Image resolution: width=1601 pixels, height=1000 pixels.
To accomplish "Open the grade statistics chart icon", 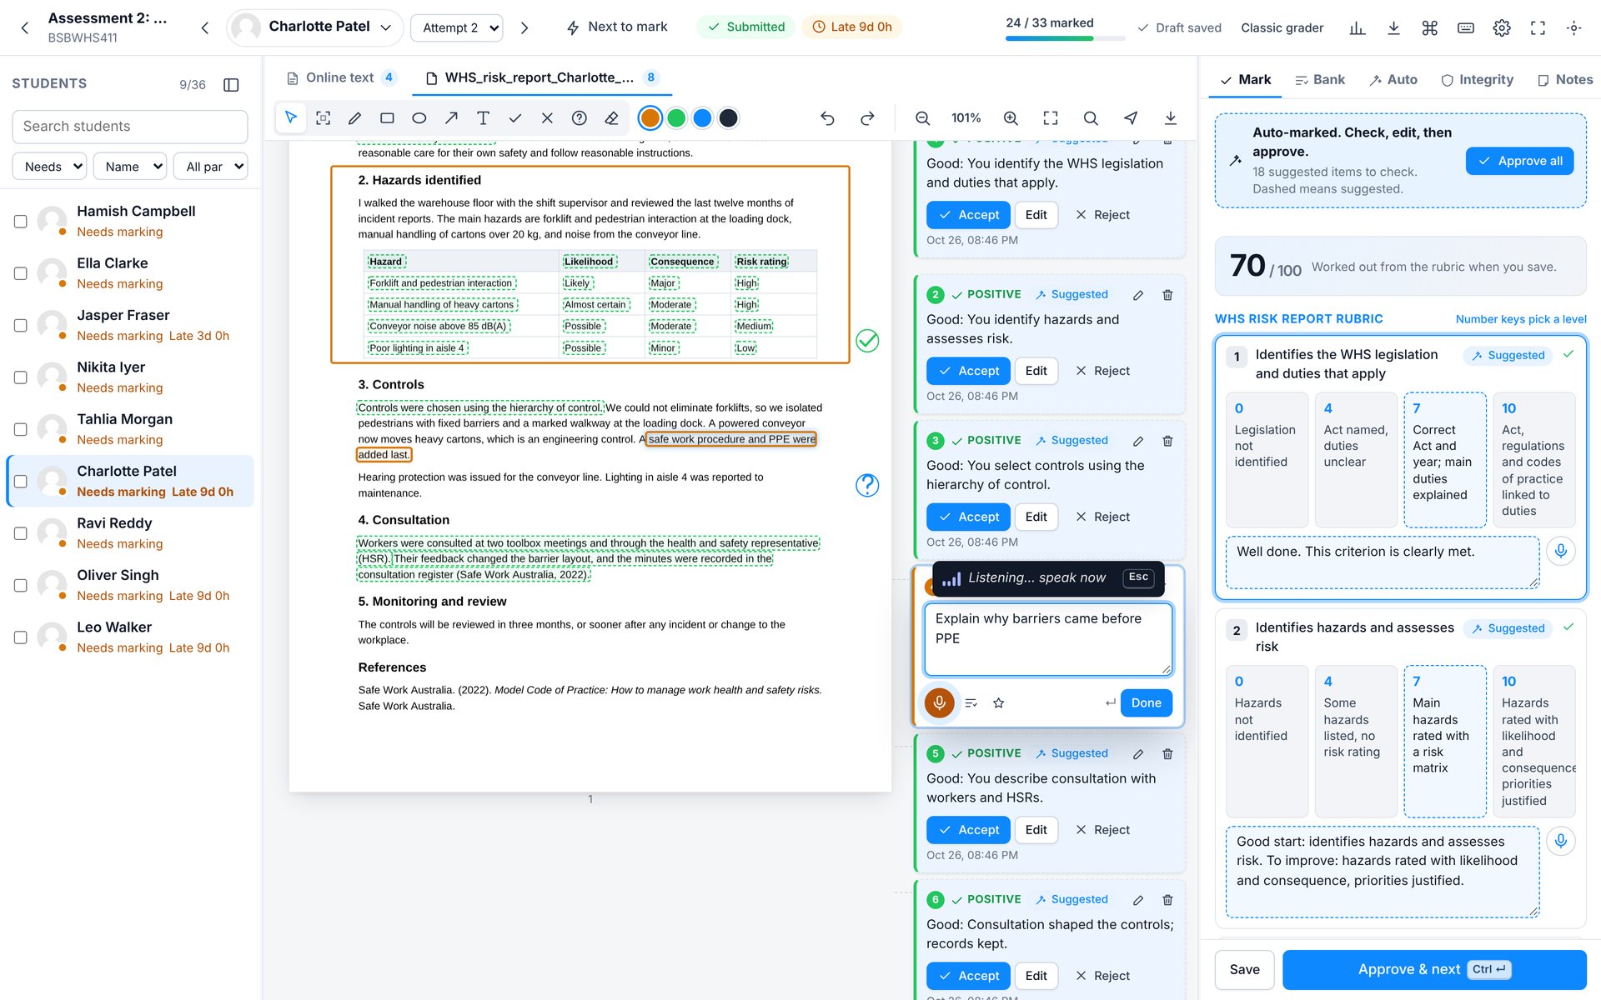I will click(x=1358, y=27).
